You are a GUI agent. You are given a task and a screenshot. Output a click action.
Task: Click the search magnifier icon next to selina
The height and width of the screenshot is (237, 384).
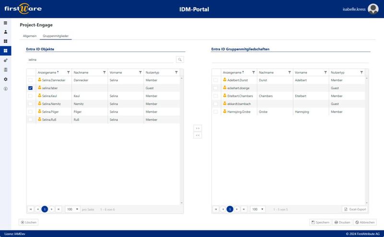180,60
